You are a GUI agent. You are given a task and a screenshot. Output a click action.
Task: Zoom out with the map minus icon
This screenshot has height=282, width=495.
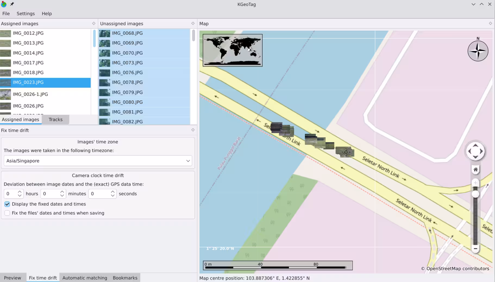pyautogui.click(x=475, y=248)
